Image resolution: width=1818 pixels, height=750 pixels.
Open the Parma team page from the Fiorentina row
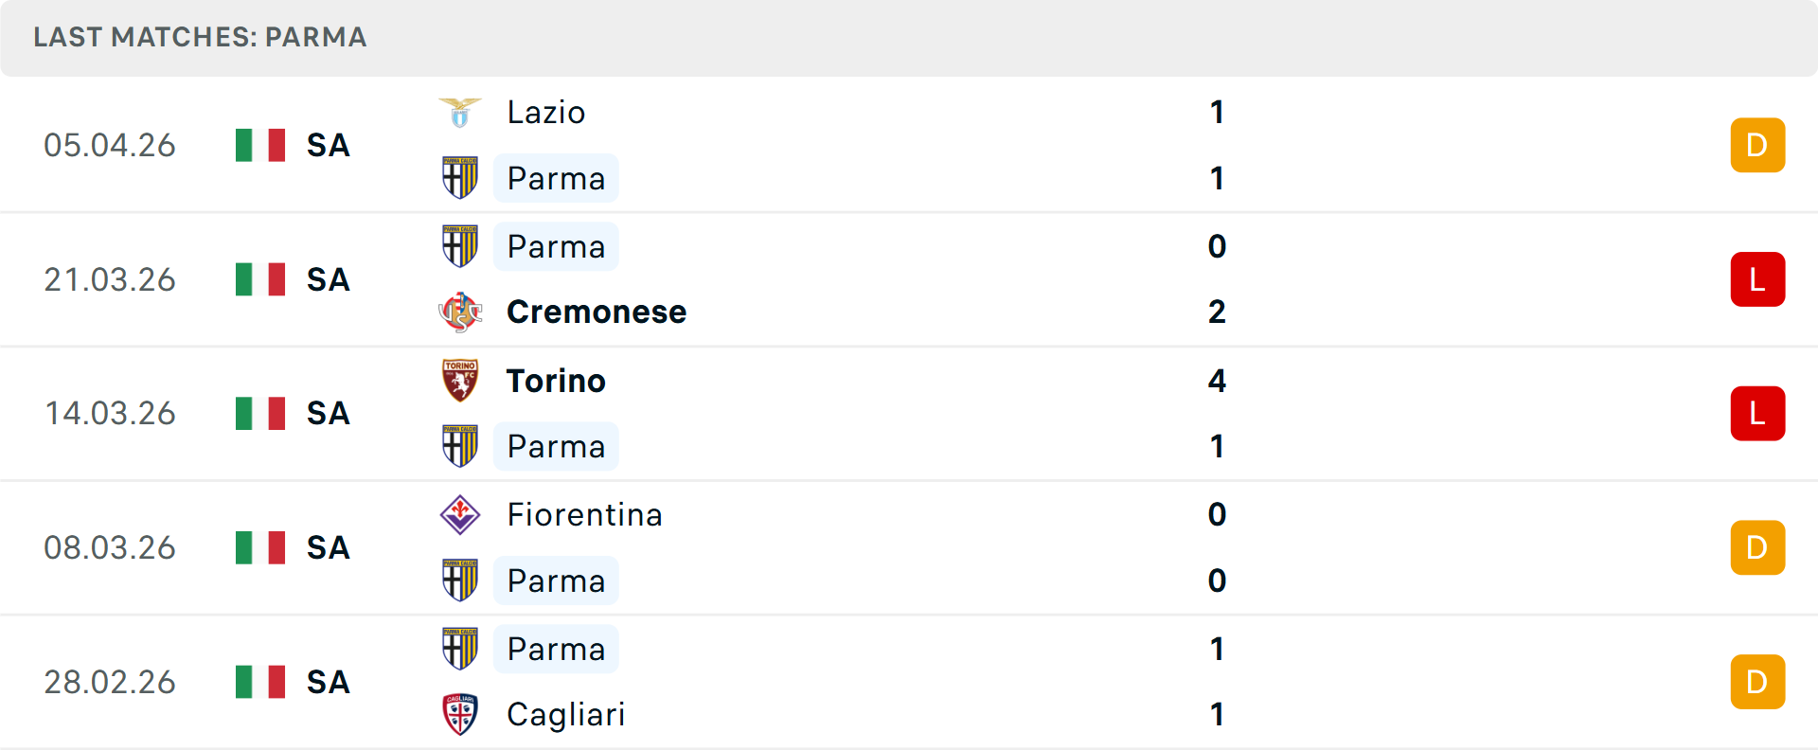pyautogui.click(x=556, y=580)
